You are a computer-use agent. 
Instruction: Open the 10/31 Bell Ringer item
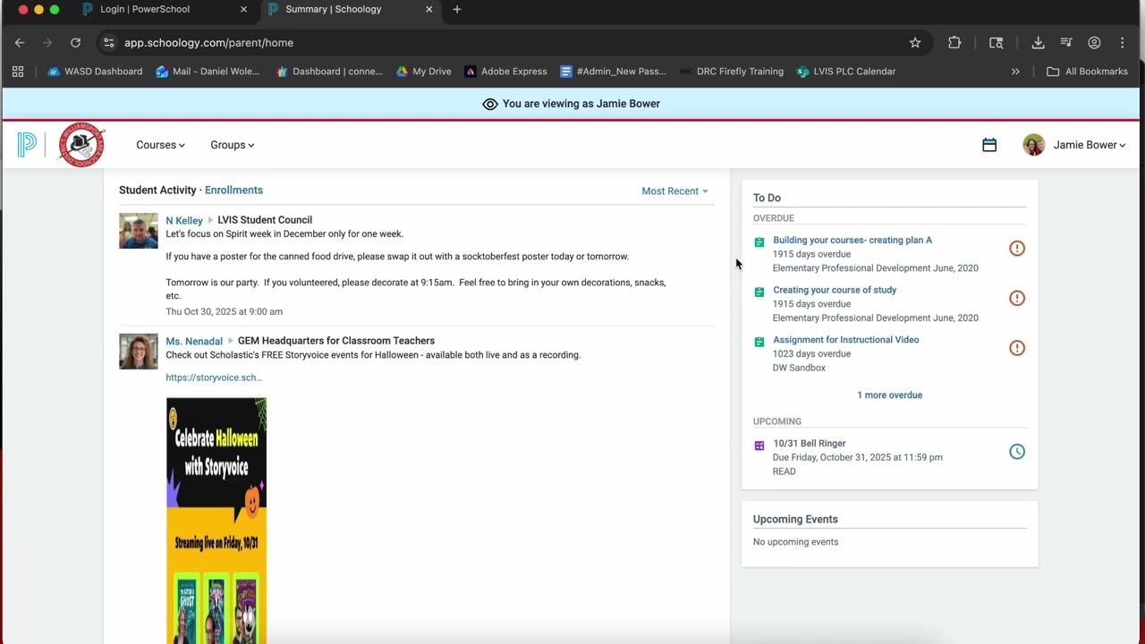coord(810,444)
